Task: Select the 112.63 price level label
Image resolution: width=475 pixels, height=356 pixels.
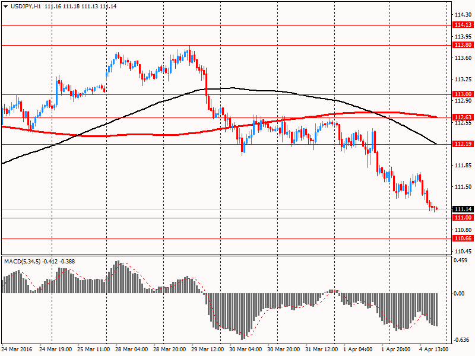Action: click(463, 117)
